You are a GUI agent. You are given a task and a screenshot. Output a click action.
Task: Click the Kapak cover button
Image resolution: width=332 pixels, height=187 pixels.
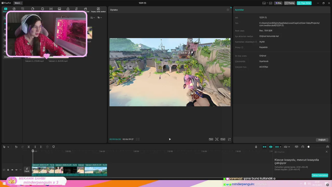pos(27,170)
